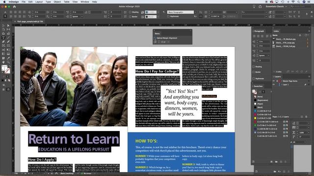The width and height of the screenshot is (314, 176).
Task: Open the Essentials Classic workspace dropdown
Action: point(276,6)
